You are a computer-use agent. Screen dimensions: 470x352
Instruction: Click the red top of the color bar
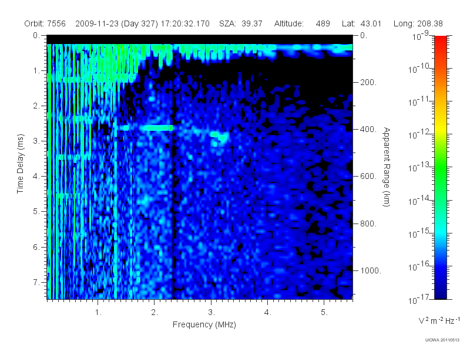click(x=440, y=40)
